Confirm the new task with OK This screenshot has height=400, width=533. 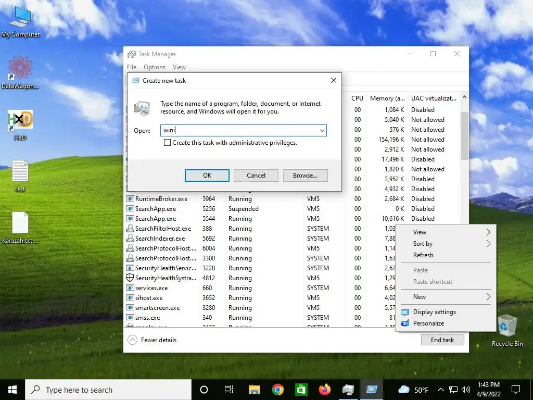point(207,176)
